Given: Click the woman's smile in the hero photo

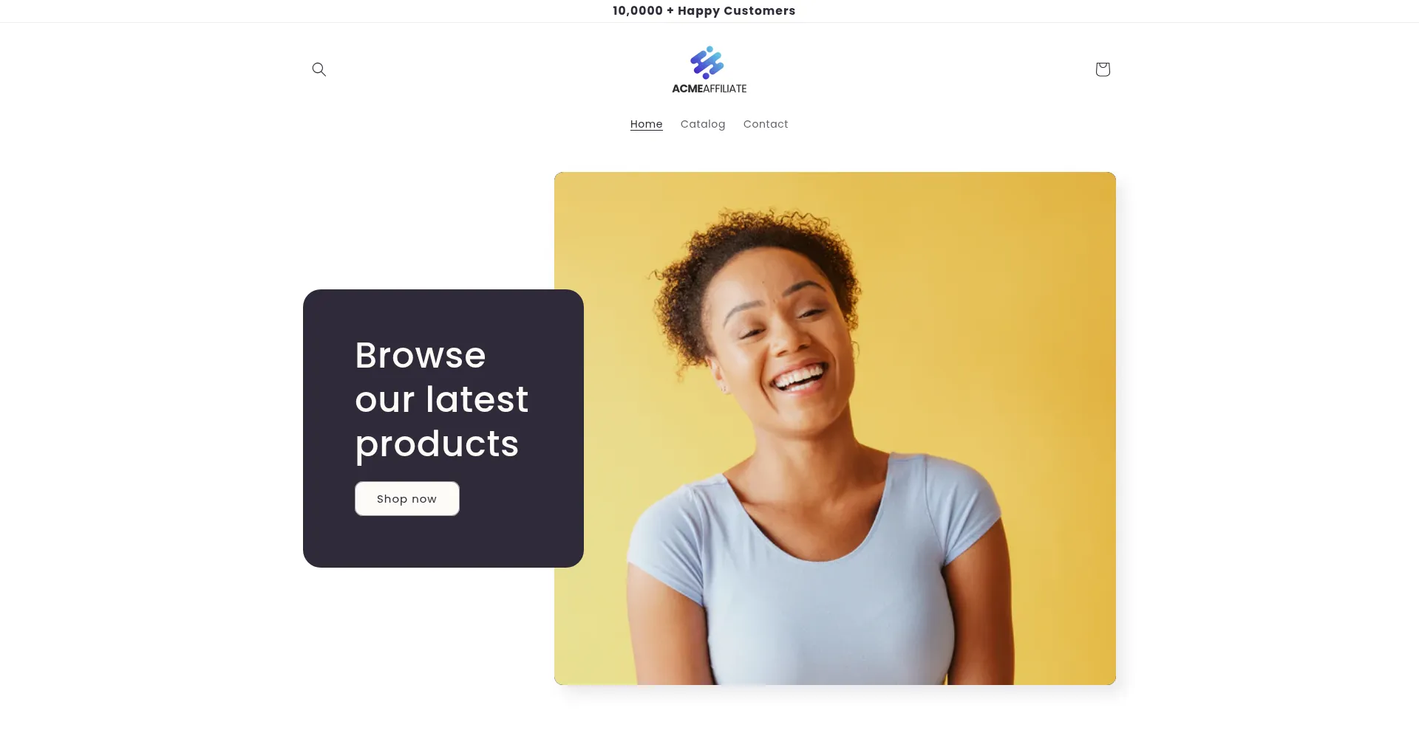Looking at the screenshot, I should 798,378.
